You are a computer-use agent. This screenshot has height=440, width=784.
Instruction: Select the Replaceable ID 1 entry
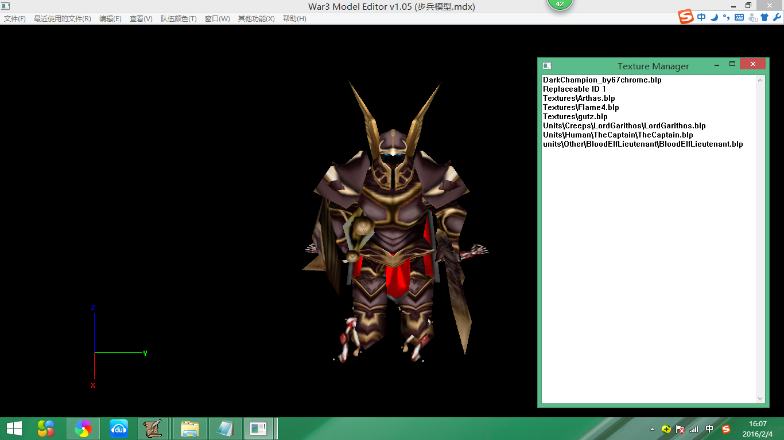[575, 89]
